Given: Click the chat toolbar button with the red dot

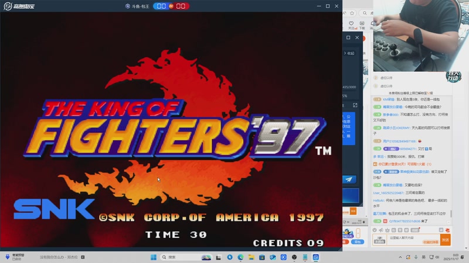Looking at the screenshot, I should (415, 230).
